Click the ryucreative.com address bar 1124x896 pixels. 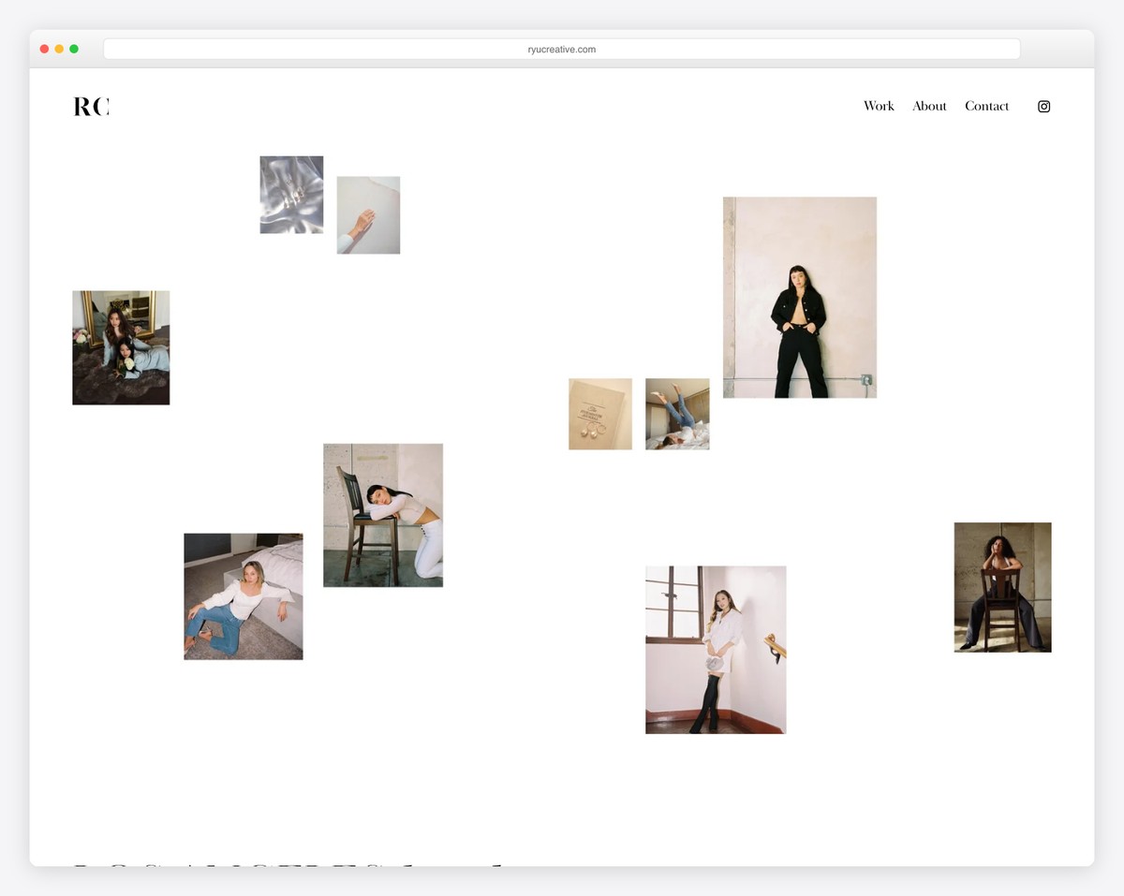pyautogui.click(x=561, y=49)
